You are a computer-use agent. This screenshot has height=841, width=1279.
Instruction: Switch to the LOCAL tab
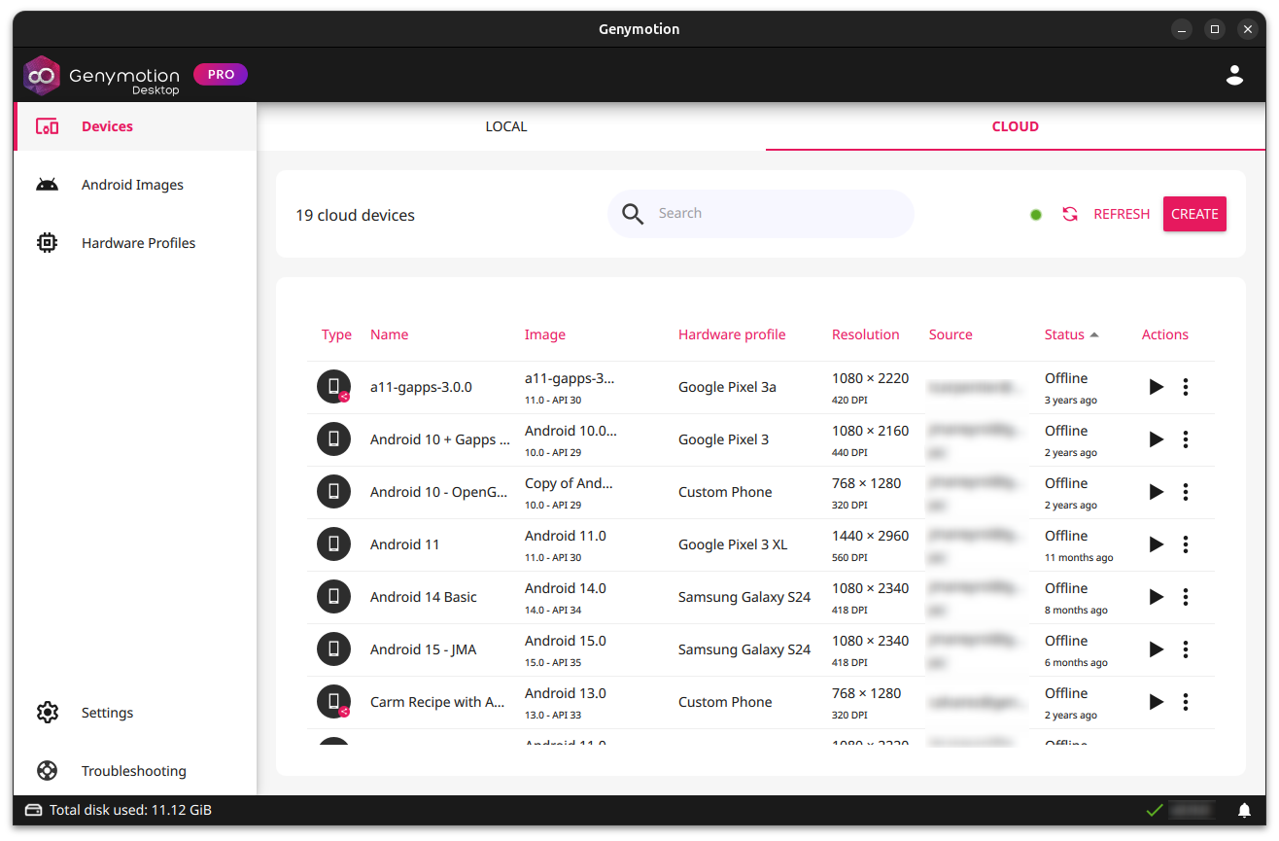(x=505, y=125)
